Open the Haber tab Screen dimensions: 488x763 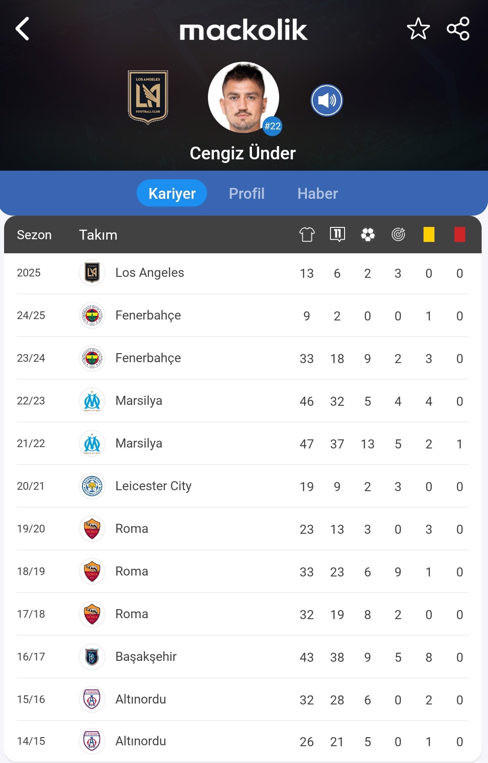(x=318, y=193)
